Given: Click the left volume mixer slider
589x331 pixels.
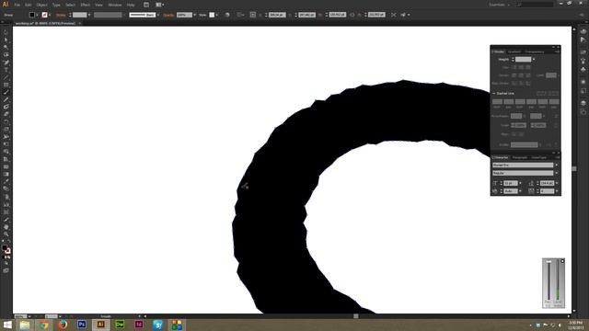Looking at the screenshot, I should click(x=549, y=261).
